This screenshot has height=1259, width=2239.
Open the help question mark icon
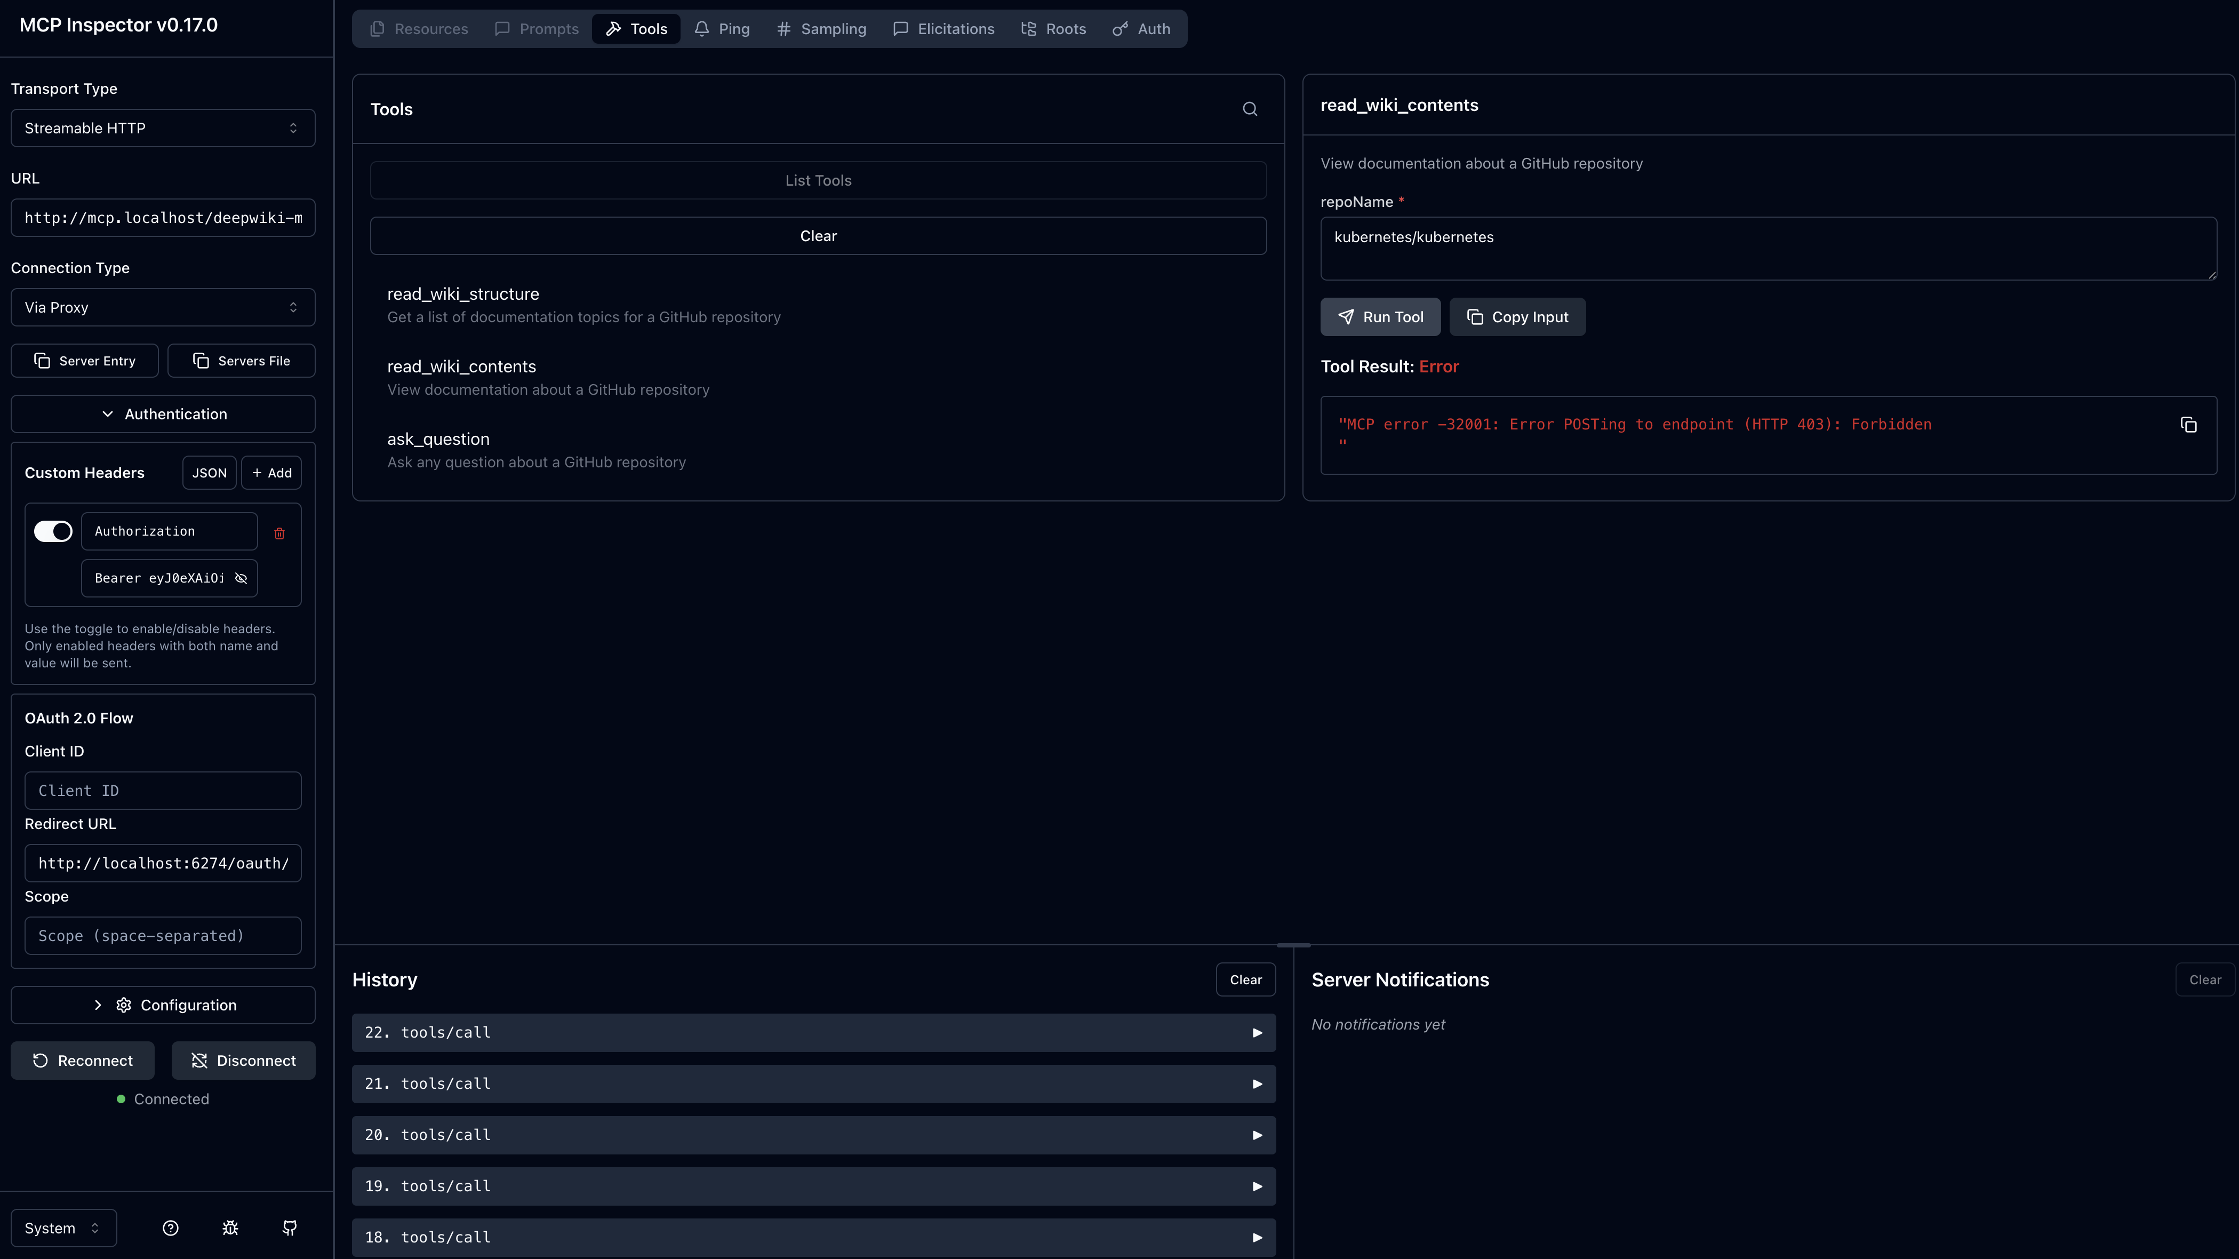click(x=170, y=1228)
